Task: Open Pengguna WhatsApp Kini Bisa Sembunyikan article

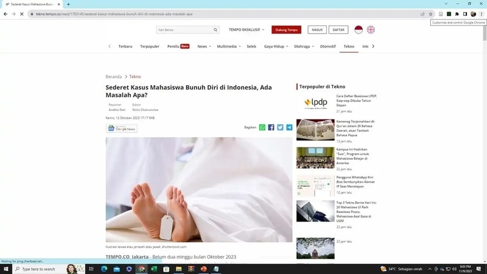Action: 356,181
